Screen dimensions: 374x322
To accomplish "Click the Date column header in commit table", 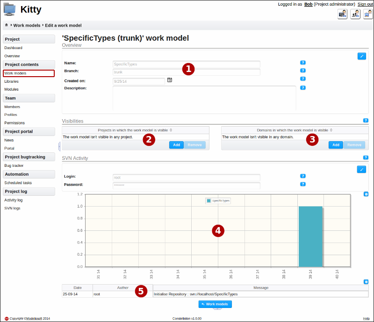I will click(x=78, y=288).
